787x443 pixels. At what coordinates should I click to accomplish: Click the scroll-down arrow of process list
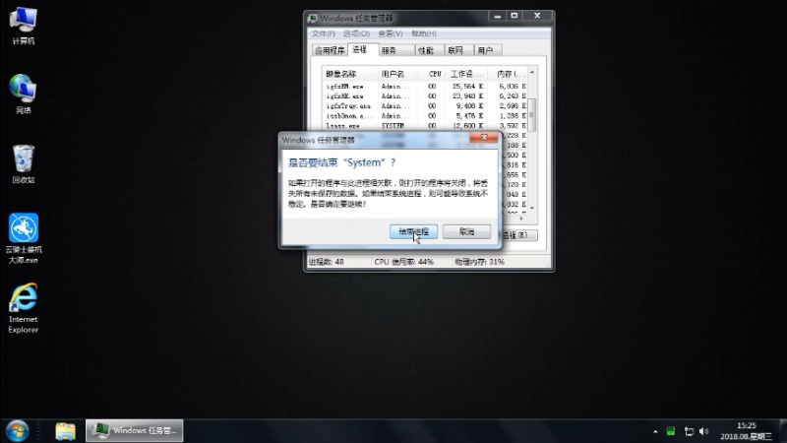click(x=532, y=208)
